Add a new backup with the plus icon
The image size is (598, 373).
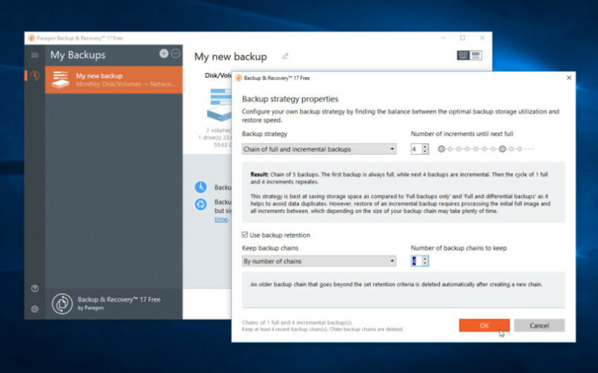coord(164,53)
